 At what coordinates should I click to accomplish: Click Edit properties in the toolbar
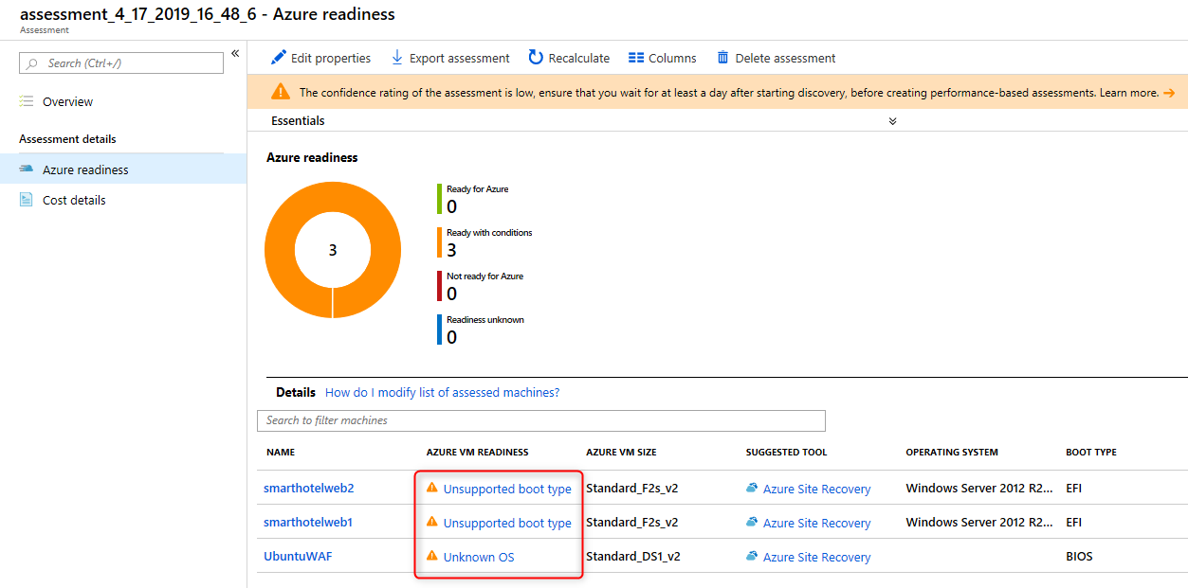(320, 58)
